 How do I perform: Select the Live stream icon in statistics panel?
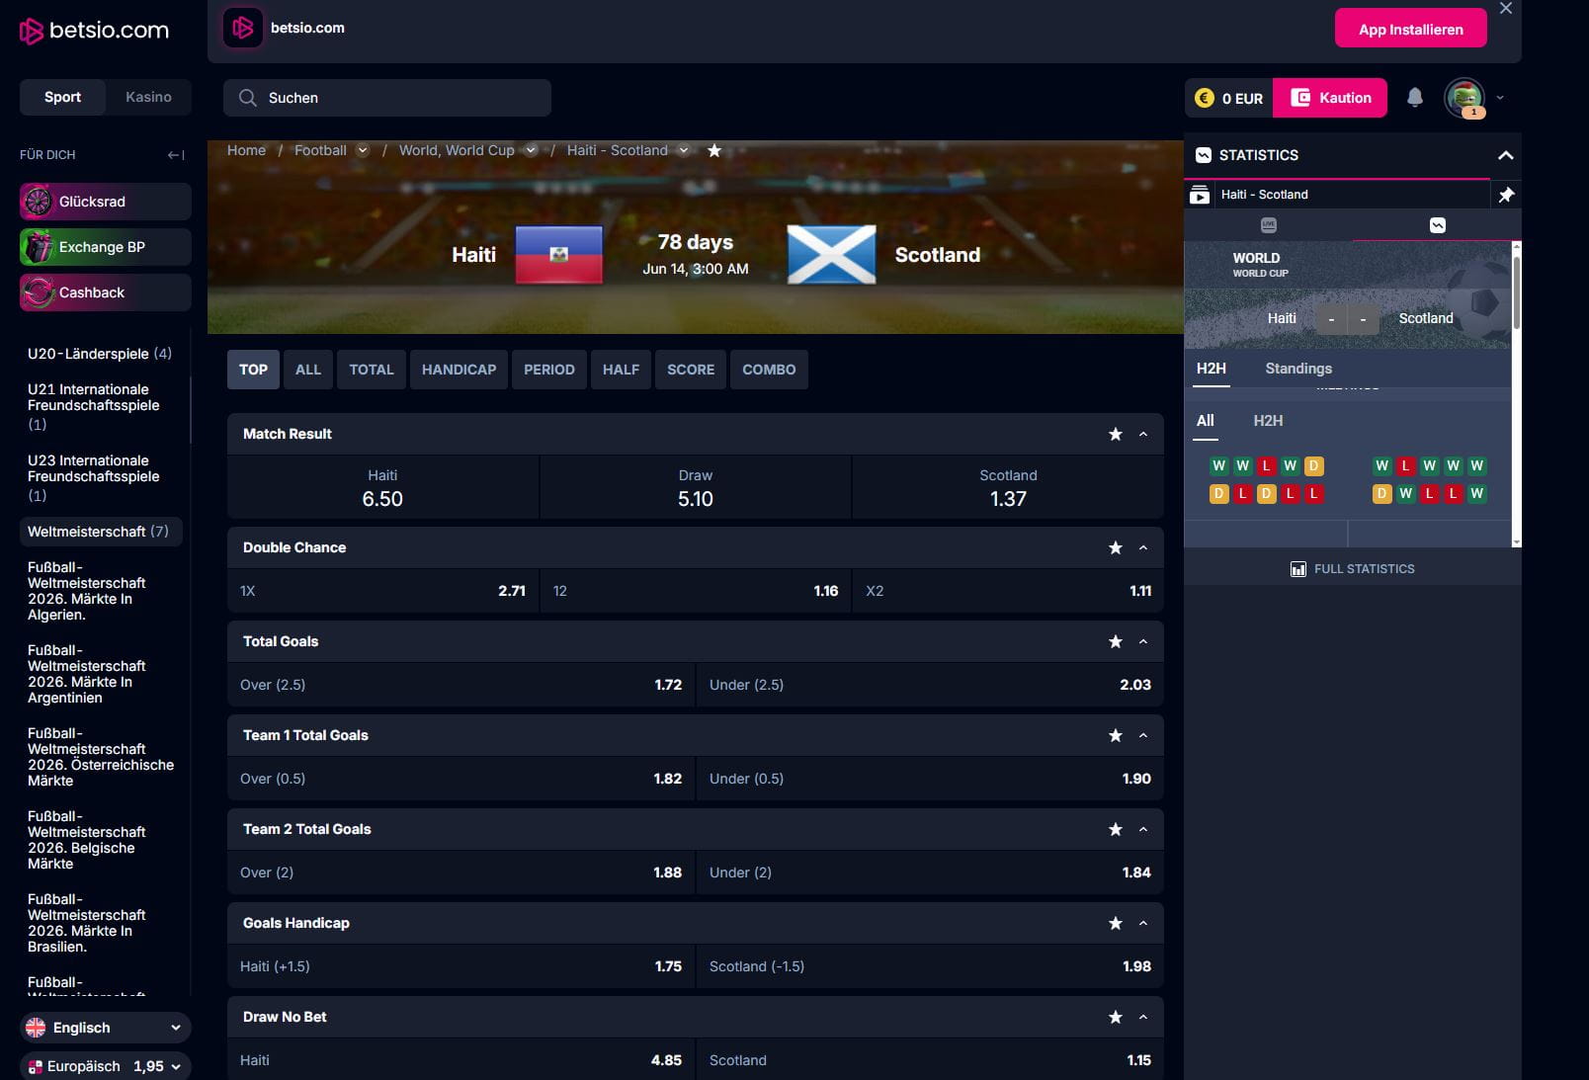1268,225
